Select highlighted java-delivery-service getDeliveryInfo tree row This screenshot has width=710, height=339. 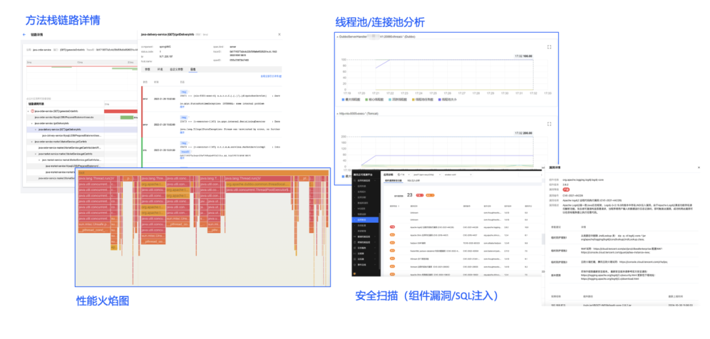[81, 129]
